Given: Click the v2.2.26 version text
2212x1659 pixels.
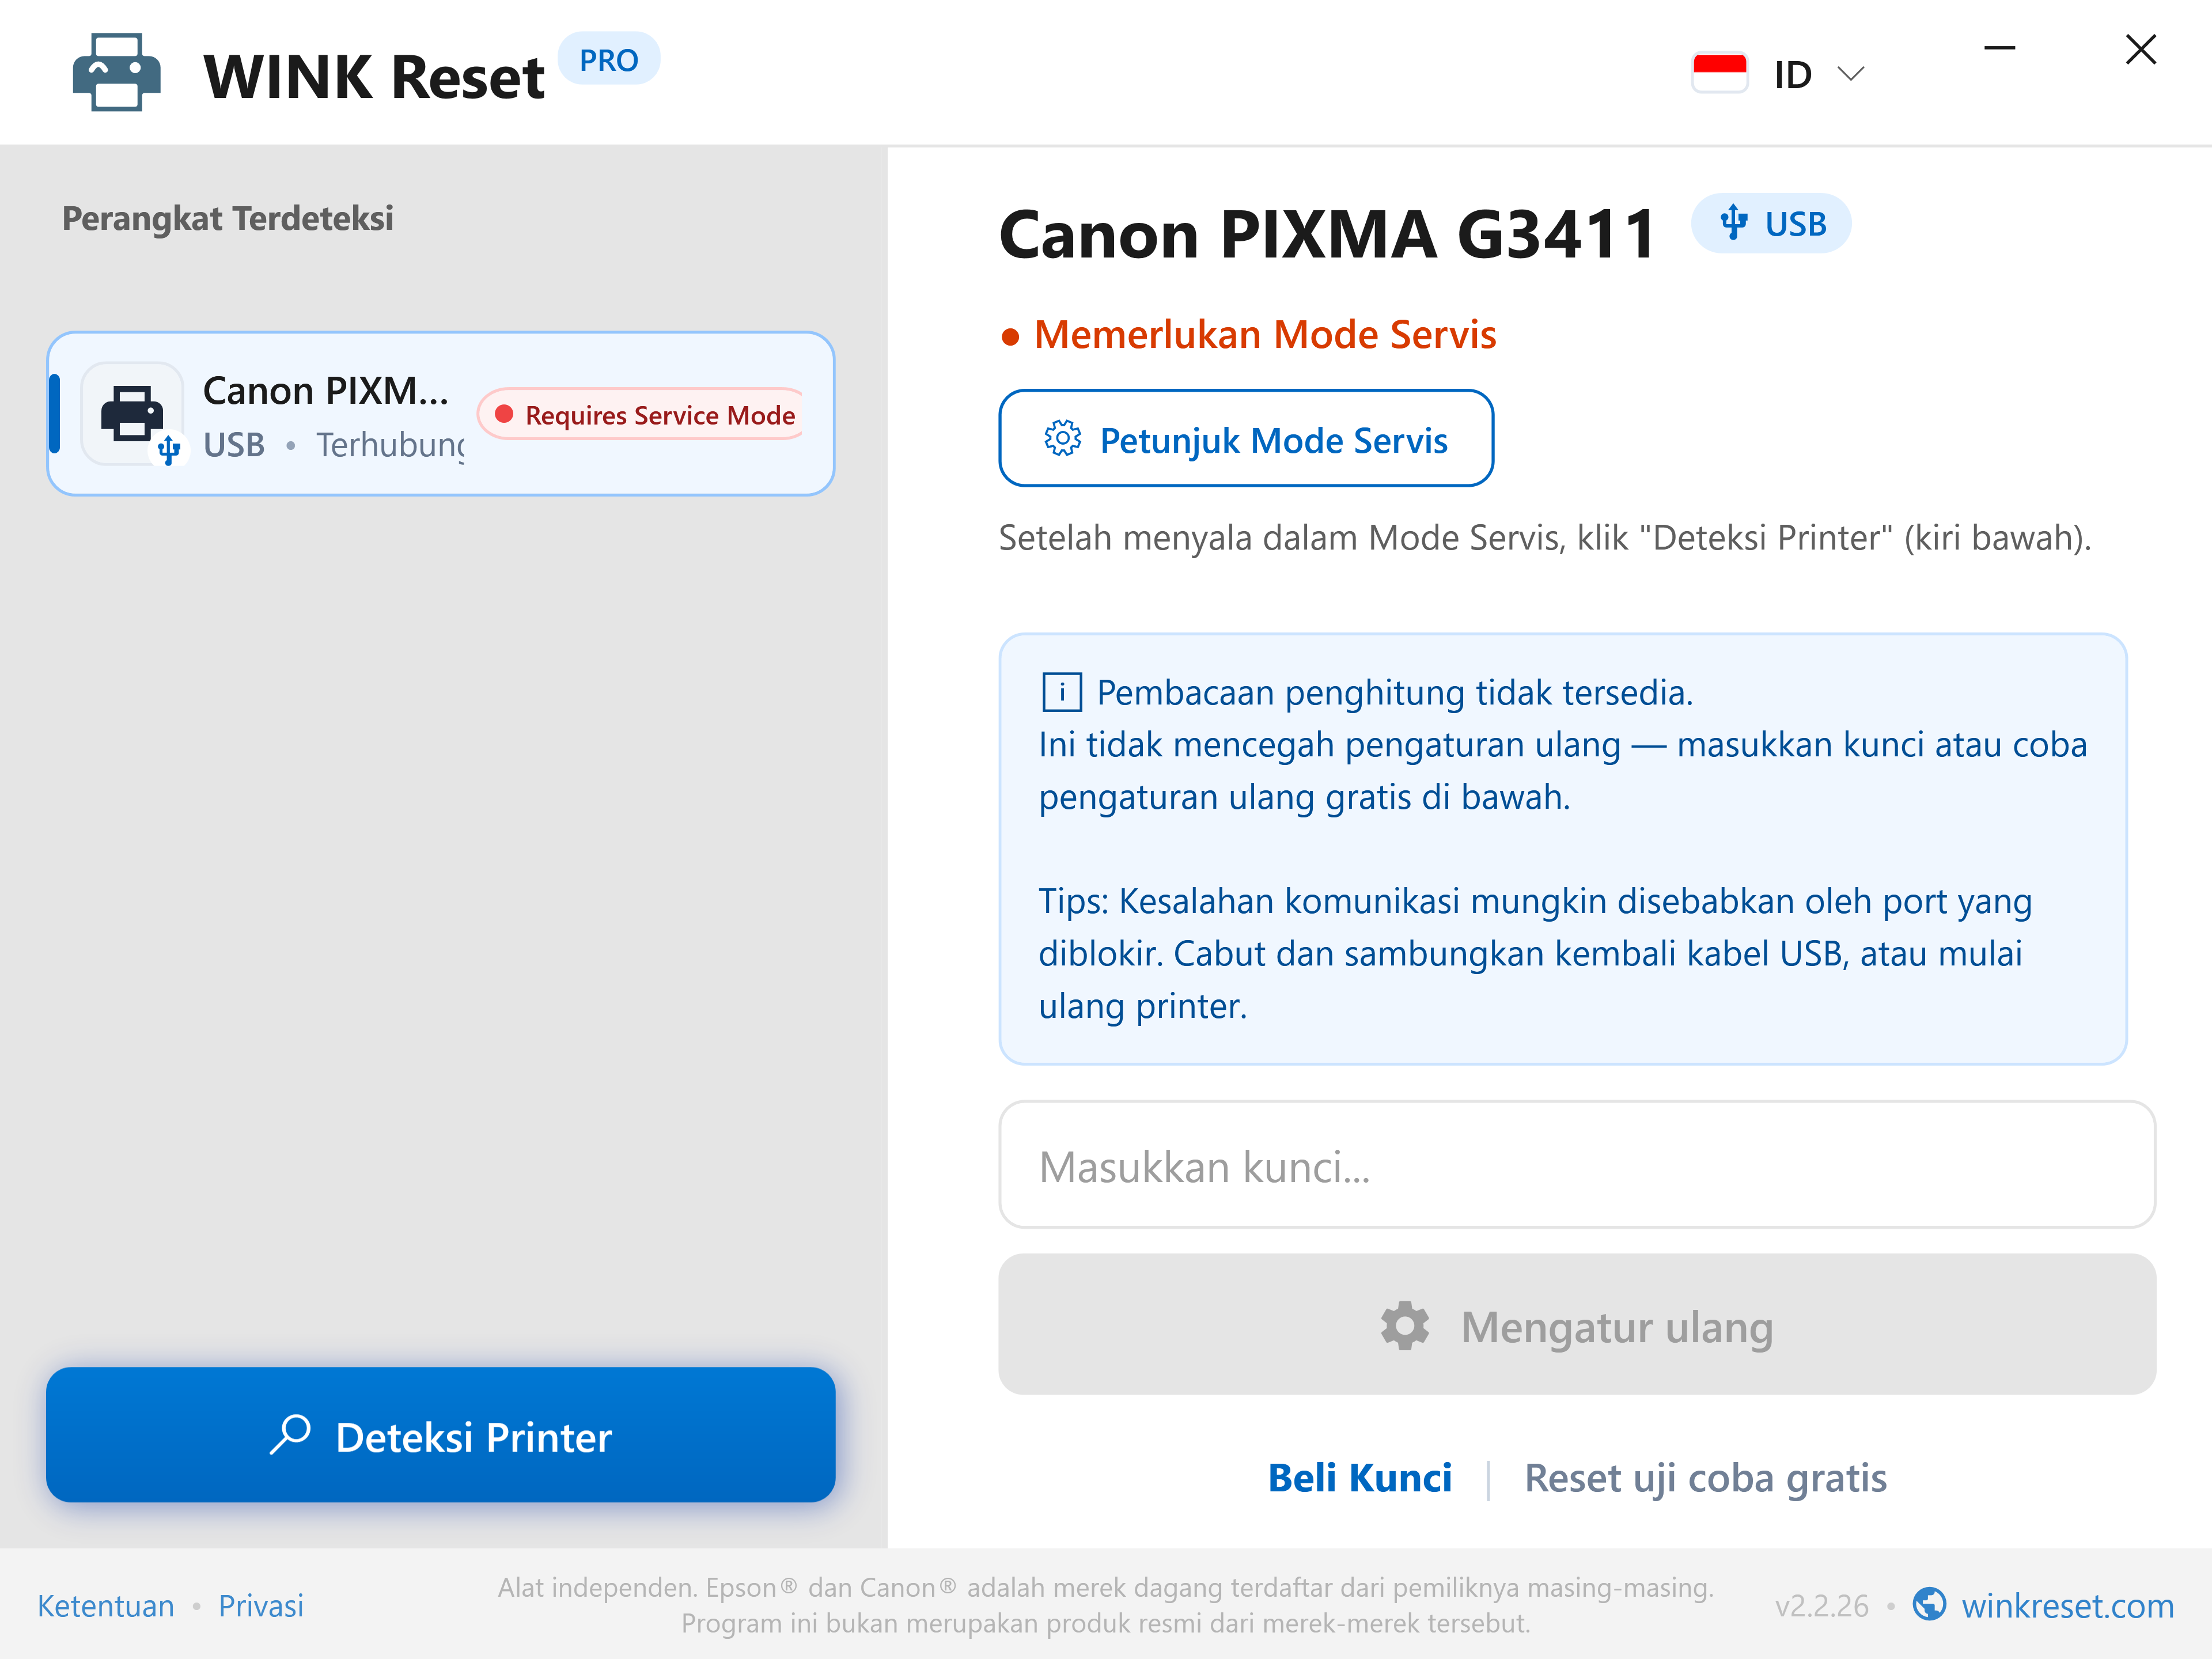Looking at the screenshot, I should tap(1821, 1607).
